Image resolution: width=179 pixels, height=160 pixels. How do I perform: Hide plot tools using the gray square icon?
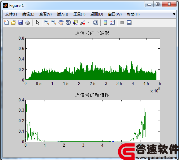click(122, 22)
